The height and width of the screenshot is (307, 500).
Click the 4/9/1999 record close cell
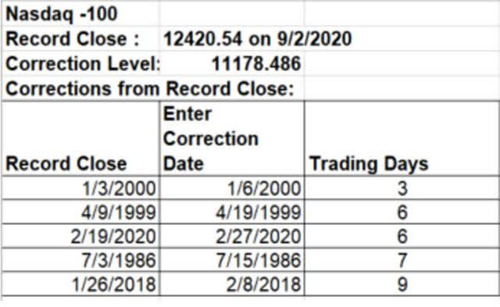[x=80, y=212]
